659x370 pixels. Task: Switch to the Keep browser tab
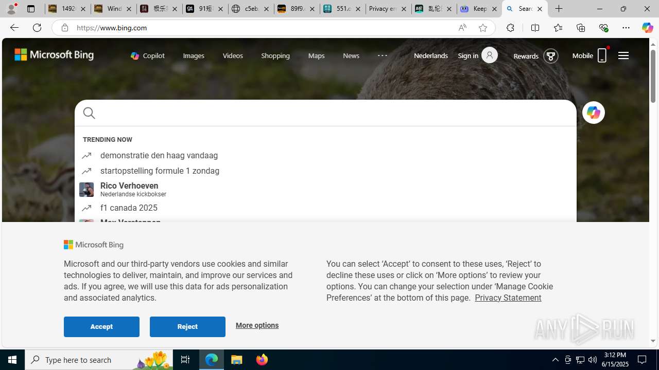point(479,9)
